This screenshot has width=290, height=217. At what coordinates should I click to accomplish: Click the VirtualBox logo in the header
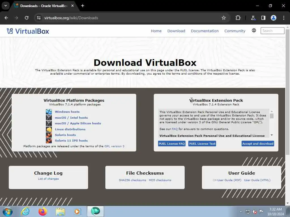coord(28,31)
